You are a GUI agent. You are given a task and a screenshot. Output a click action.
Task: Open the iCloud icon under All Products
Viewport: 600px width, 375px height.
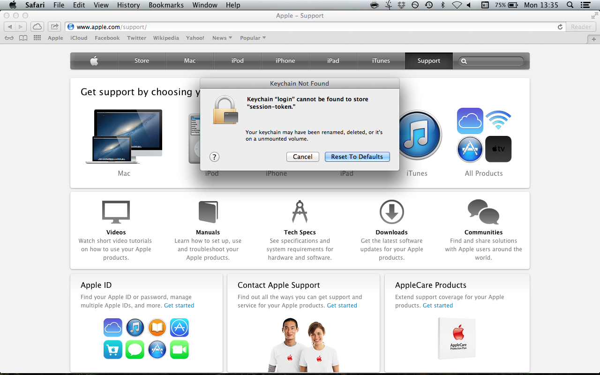470,120
